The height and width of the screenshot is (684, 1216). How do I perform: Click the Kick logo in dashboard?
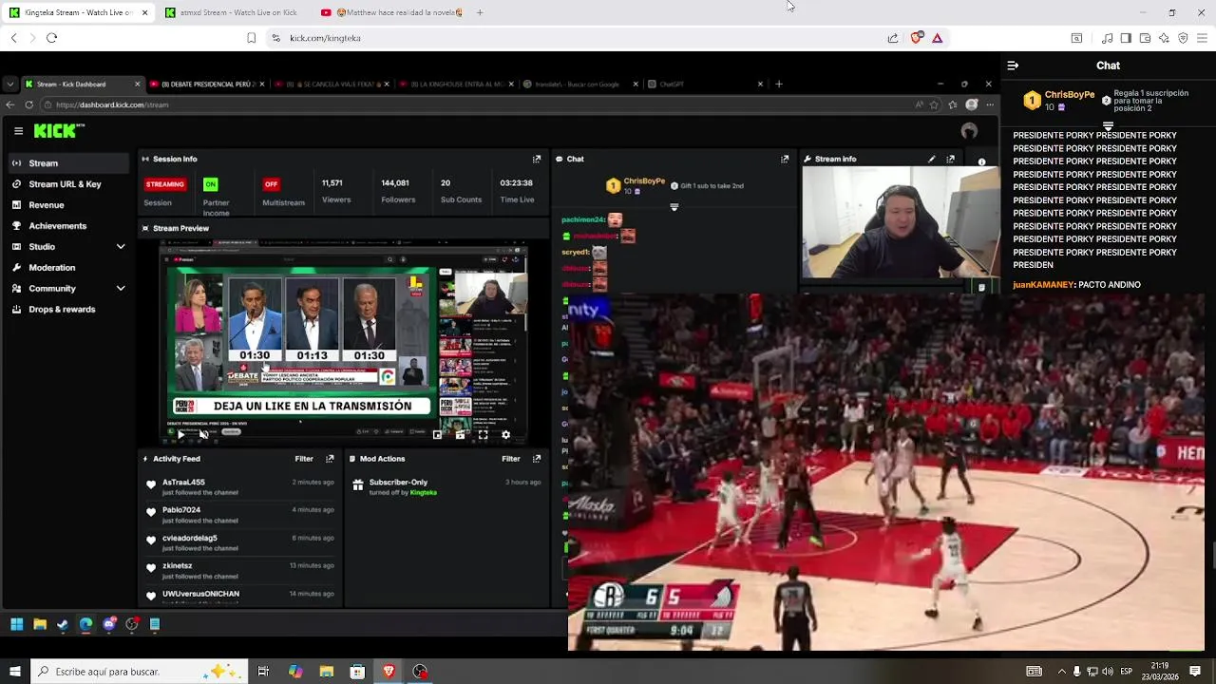coord(59,131)
